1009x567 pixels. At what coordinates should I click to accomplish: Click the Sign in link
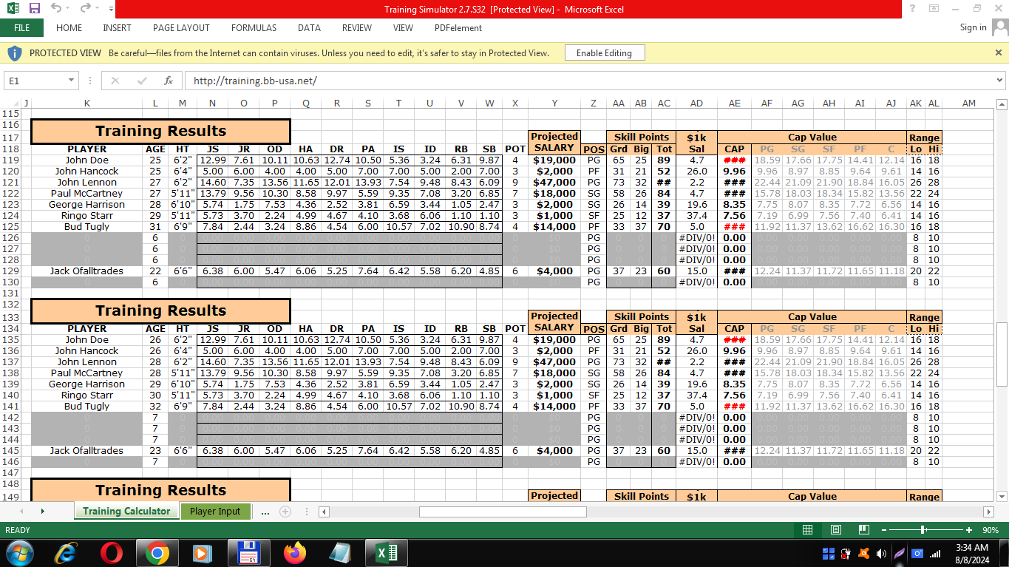973,27
